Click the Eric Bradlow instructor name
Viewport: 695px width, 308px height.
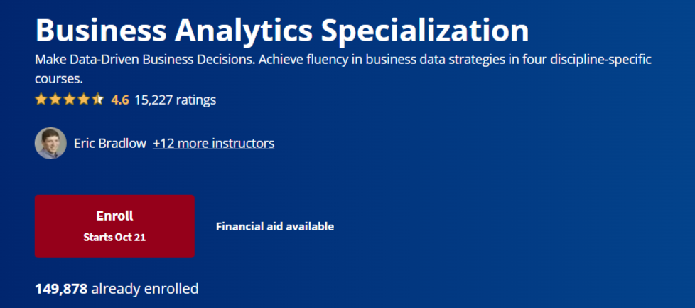(110, 144)
